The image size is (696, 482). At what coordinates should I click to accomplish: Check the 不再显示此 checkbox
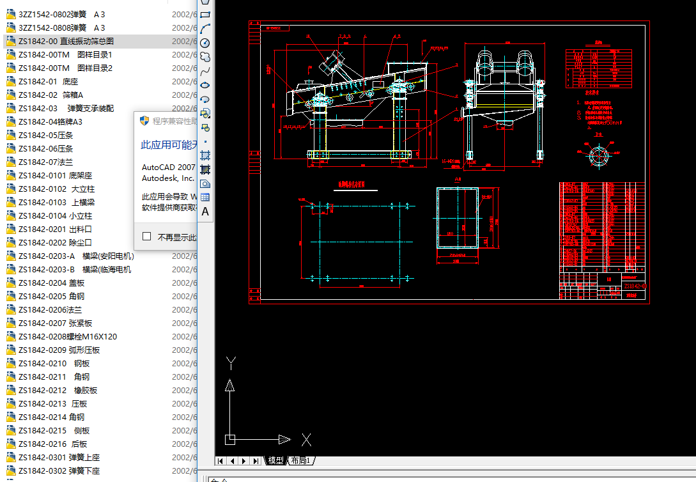tap(147, 237)
